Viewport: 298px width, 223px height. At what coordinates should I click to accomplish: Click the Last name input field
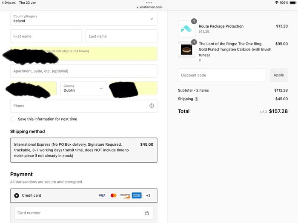pyautogui.click(x=121, y=36)
